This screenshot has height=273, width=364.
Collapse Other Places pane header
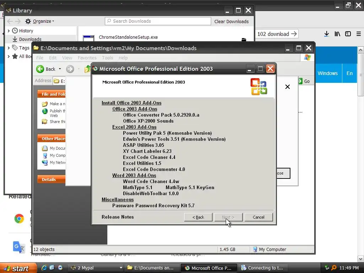click(x=52, y=138)
